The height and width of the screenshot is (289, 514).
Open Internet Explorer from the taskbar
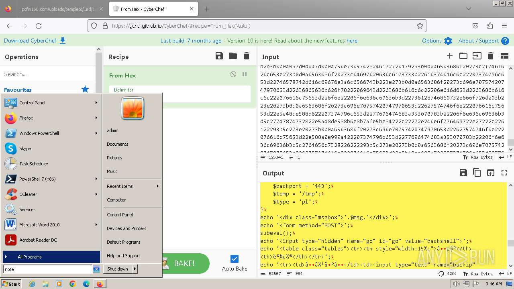pyautogui.click(x=32, y=284)
